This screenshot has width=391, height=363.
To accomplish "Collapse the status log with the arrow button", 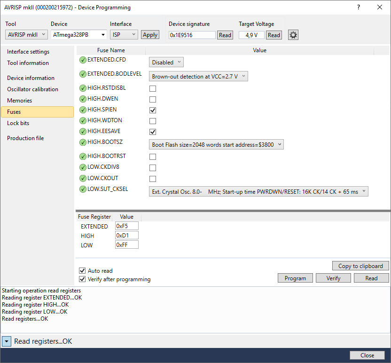I will [x=7, y=341].
